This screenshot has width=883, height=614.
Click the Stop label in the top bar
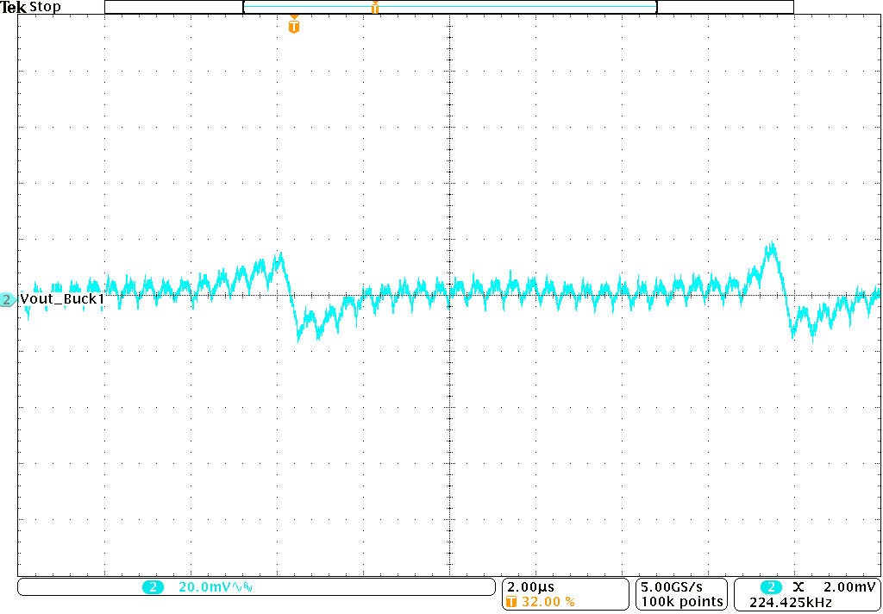coord(45,6)
